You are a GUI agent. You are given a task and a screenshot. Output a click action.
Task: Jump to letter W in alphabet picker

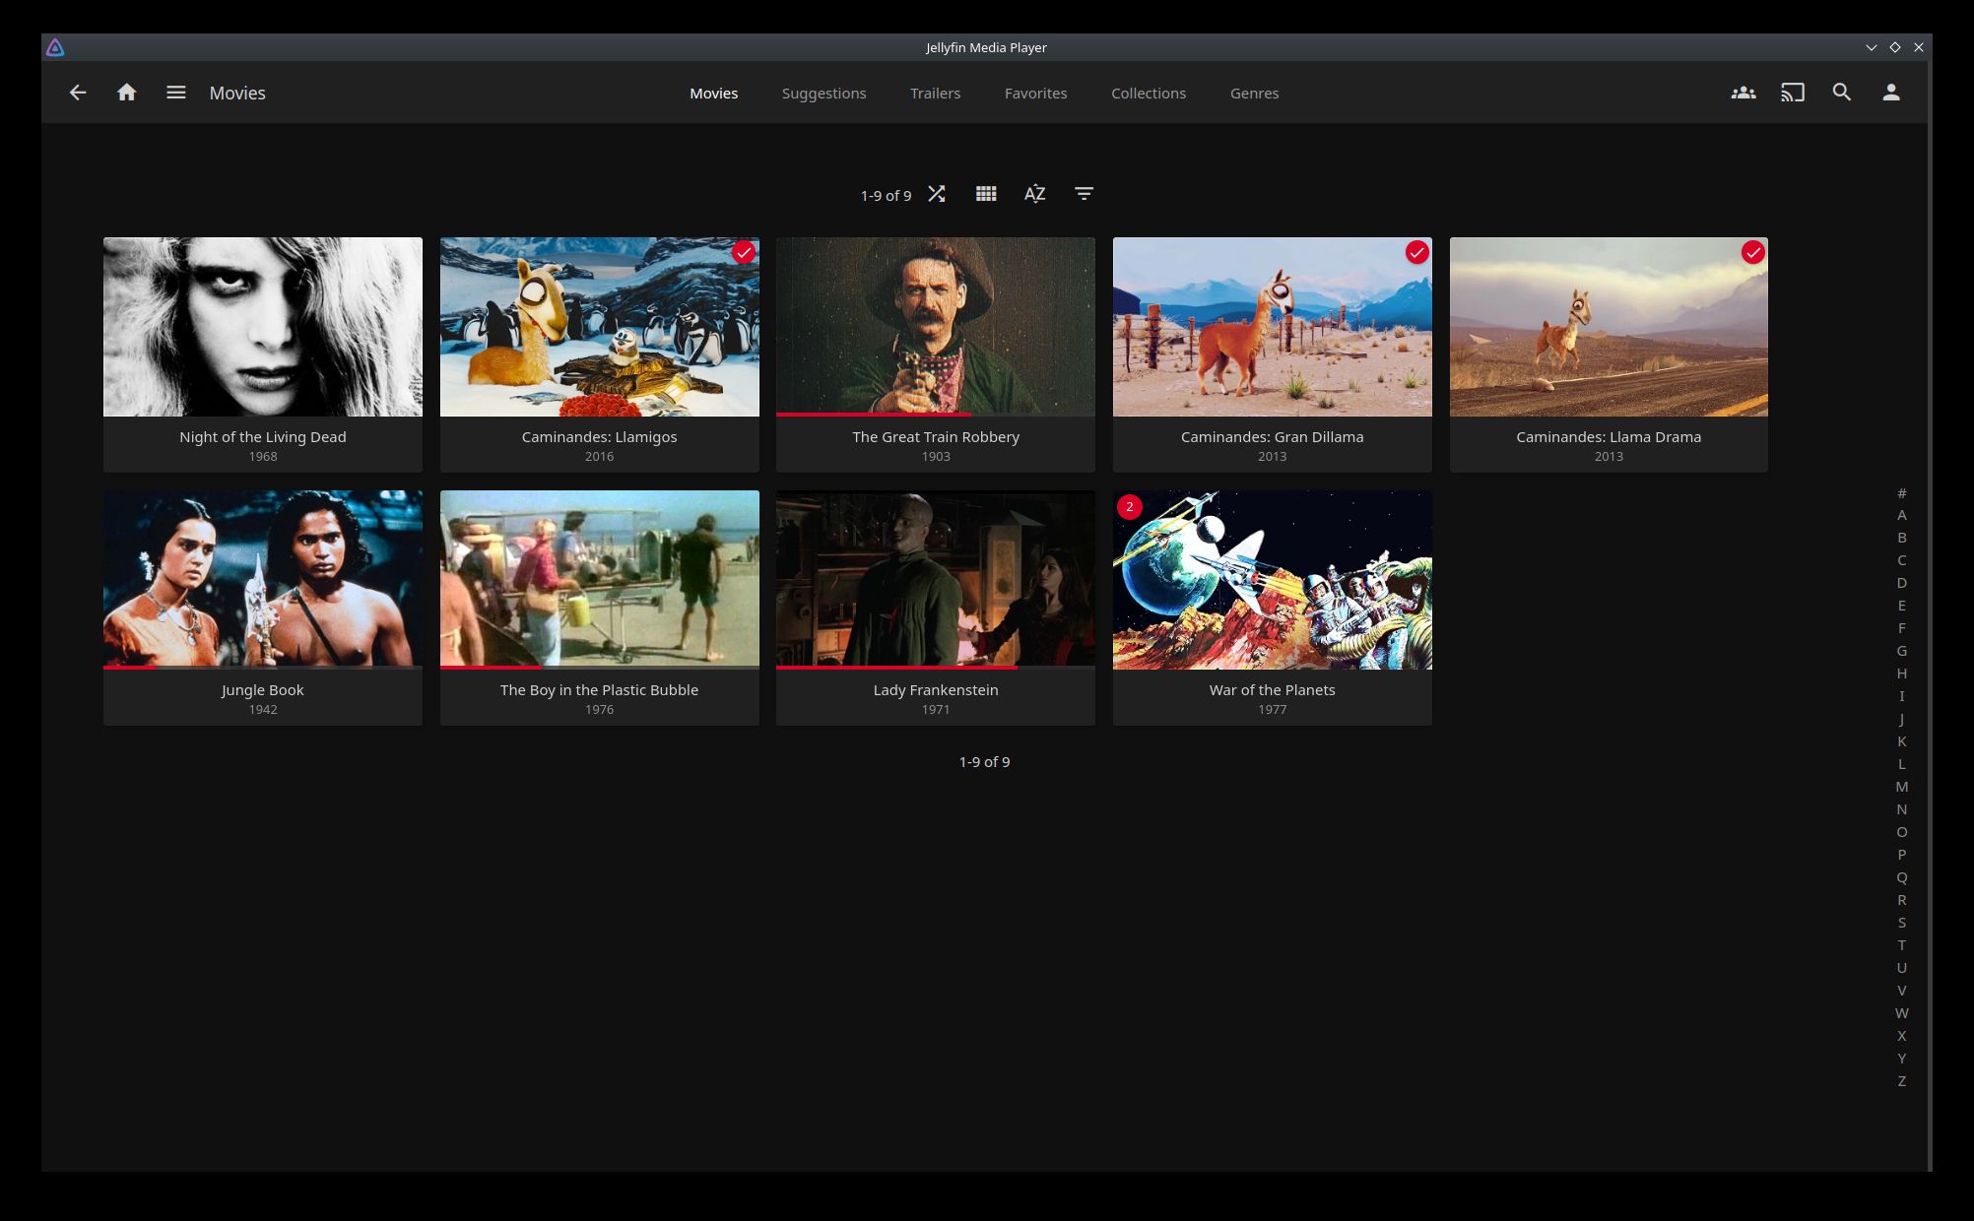tap(1901, 1013)
